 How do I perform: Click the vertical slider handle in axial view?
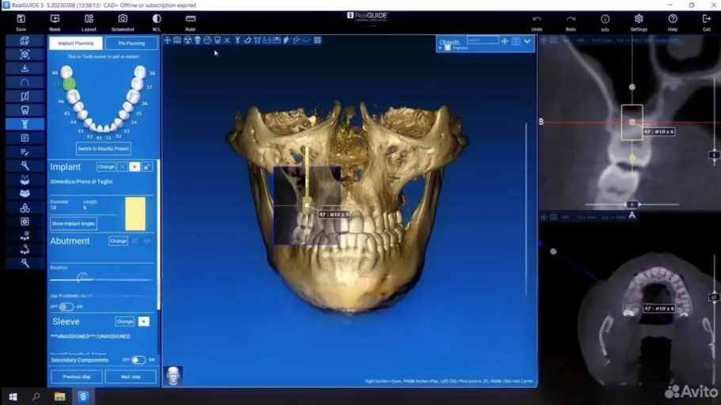coord(714,297)
